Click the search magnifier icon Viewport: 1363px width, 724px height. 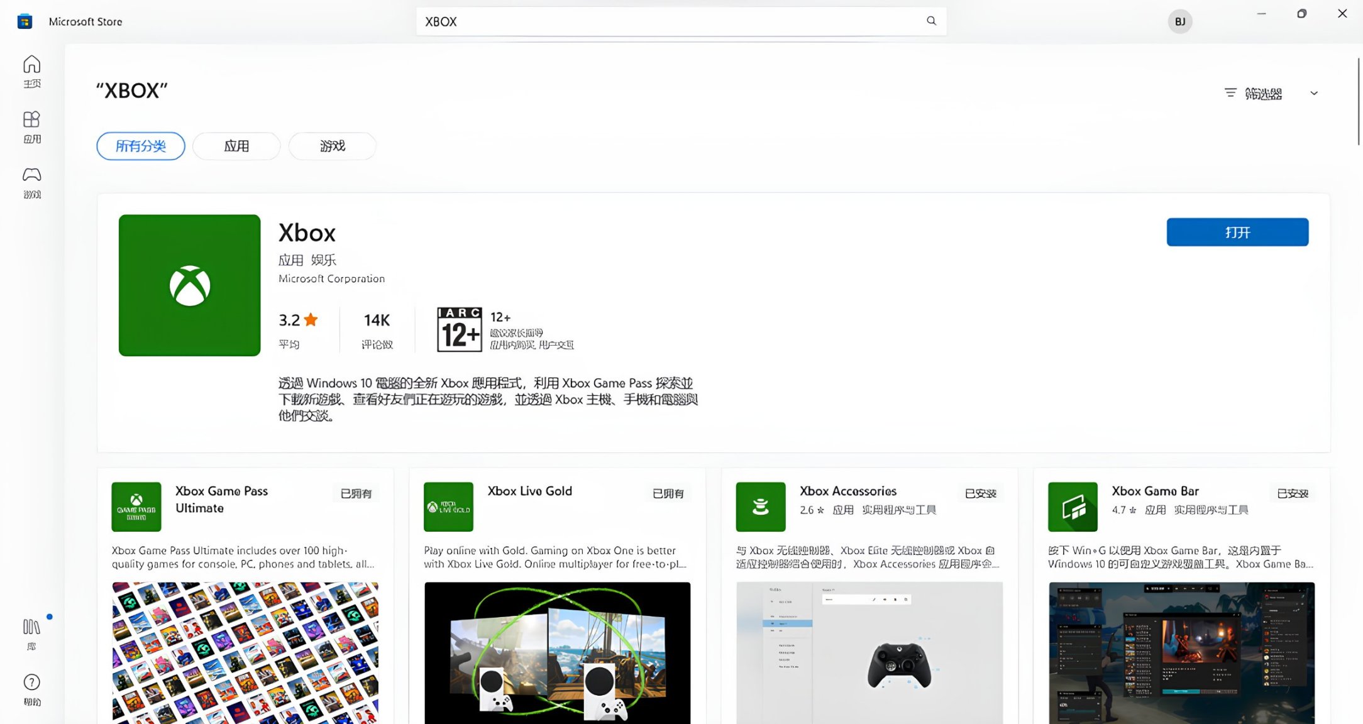coord(931,21)
